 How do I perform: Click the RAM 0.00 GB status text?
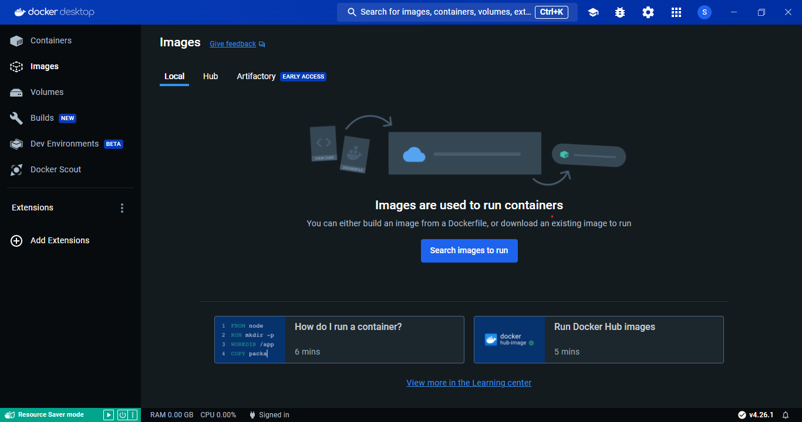[172, 415]
